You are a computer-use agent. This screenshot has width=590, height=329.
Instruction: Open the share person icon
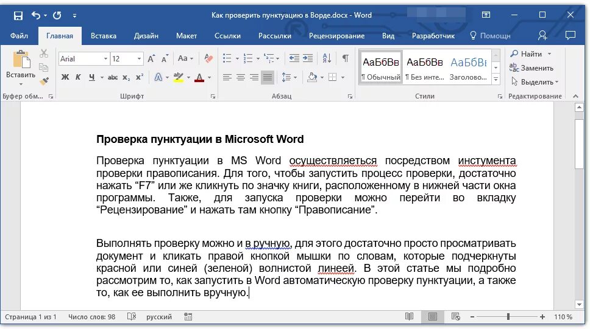coord(542,35)
